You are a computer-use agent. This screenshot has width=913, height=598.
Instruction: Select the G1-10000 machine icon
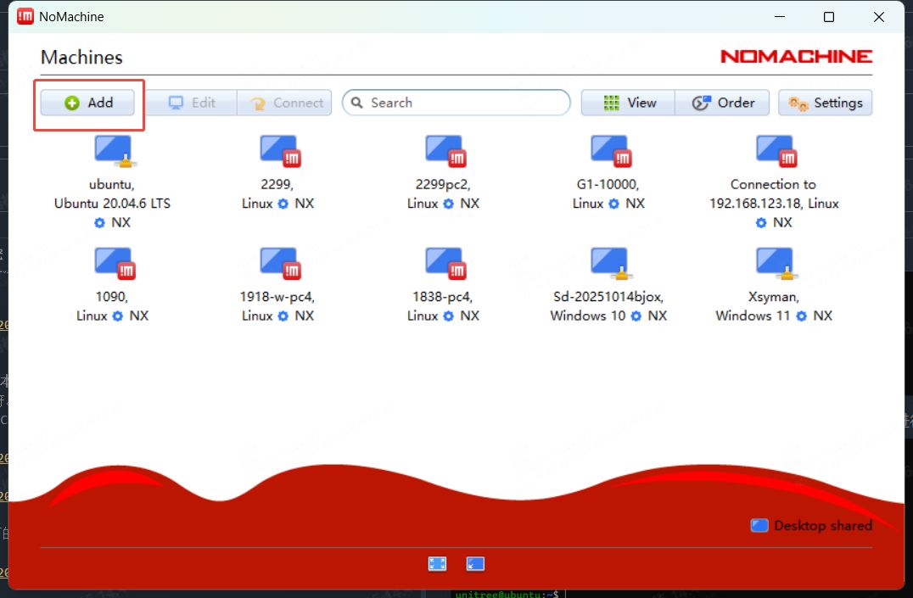tap(611, 151)
